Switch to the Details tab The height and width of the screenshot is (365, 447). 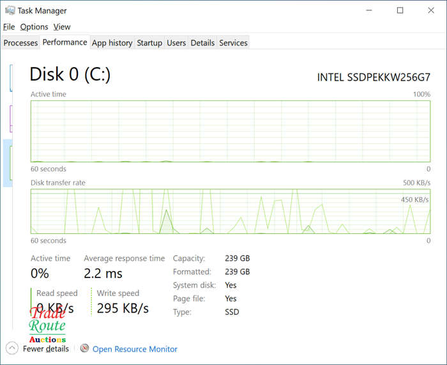pyautogui.click(x=202, y=43)
